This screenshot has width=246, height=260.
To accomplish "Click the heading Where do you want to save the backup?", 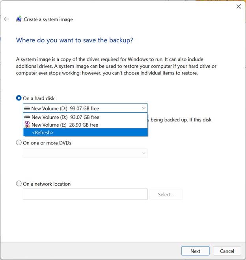I will [75, 40].
